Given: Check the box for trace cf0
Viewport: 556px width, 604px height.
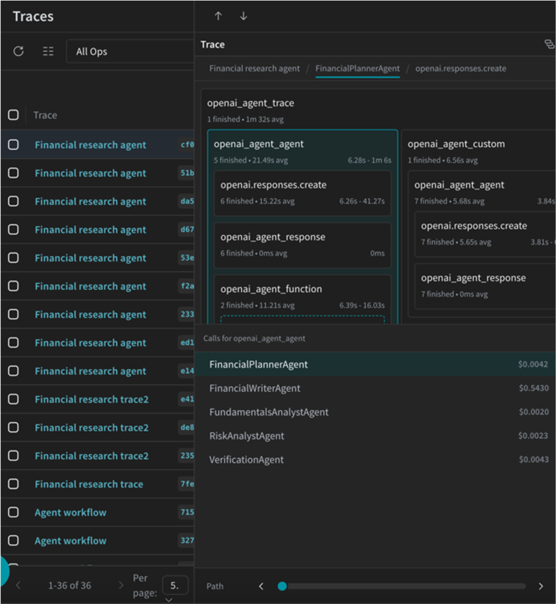Looking at the screenshot, I should 13,145.
